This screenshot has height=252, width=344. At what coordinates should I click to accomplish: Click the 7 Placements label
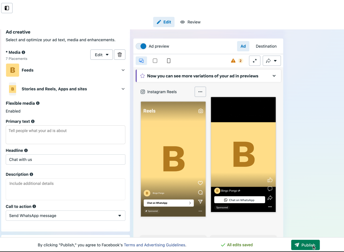tap(16, 59)
